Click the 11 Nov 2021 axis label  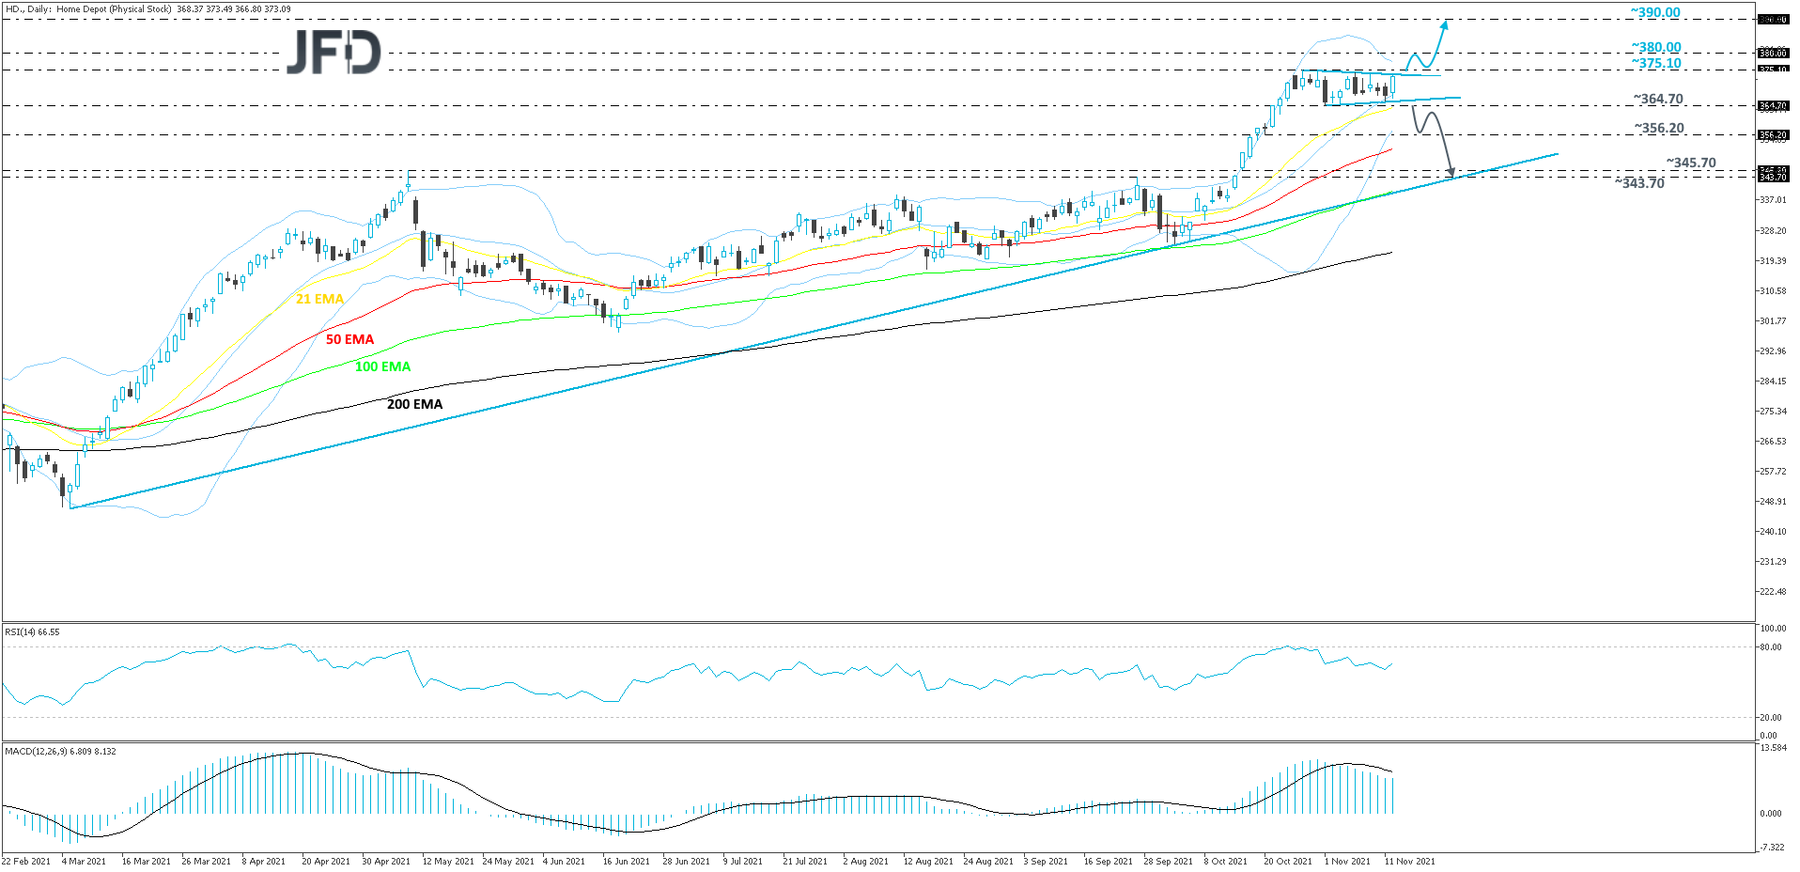(x=1412, y=860)
